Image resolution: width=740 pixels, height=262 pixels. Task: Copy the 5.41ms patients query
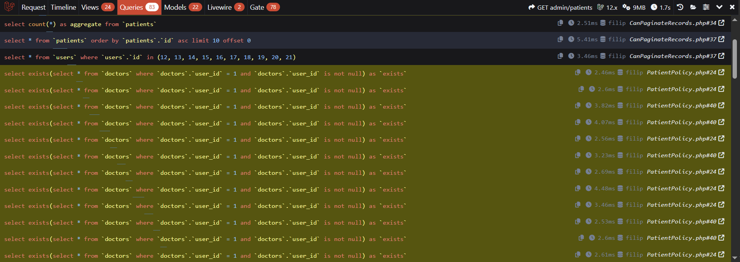coord(560,39)
